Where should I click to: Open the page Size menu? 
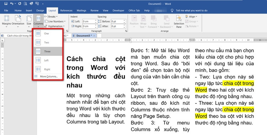29,21
